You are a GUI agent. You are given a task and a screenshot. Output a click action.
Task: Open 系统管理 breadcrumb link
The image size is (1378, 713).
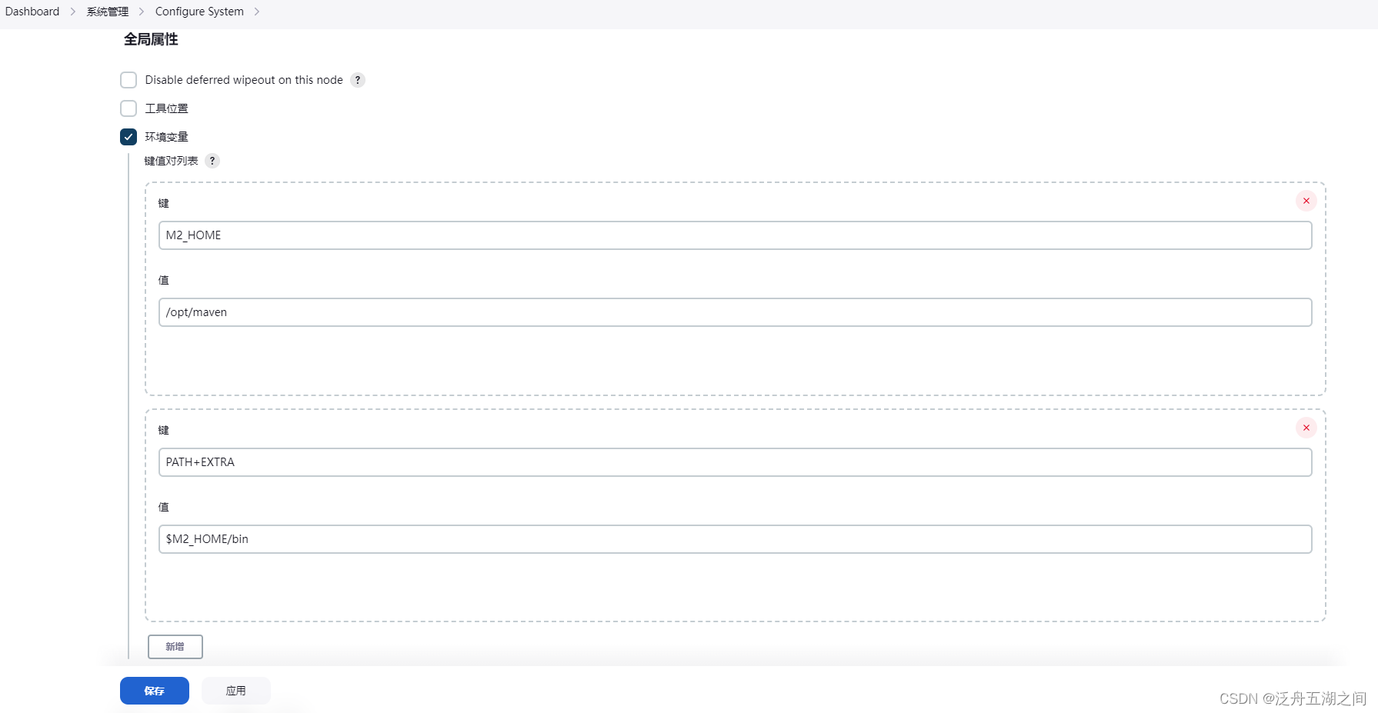tap(108, 12)
